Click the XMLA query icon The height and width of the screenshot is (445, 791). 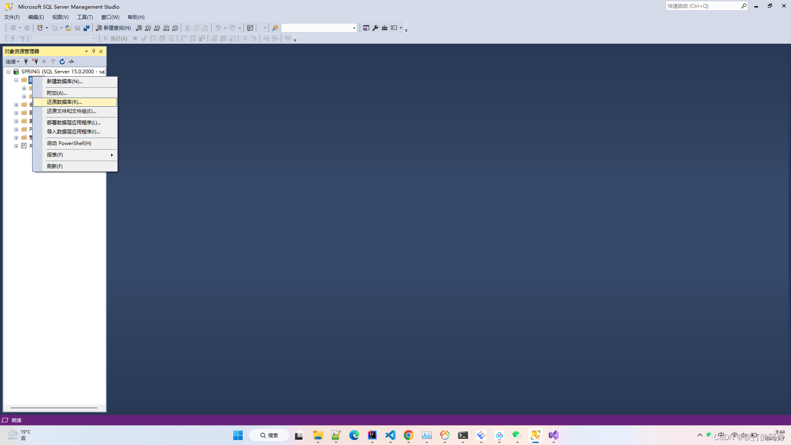click(166, 28)
